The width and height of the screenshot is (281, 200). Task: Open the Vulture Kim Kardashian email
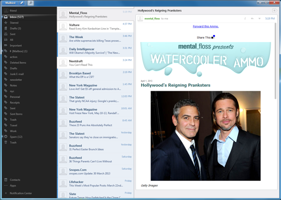(95, 27)
